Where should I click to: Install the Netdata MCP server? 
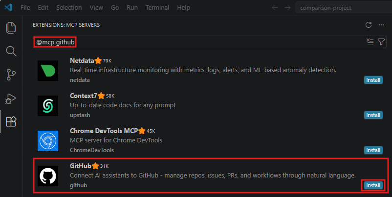[373, 80]
